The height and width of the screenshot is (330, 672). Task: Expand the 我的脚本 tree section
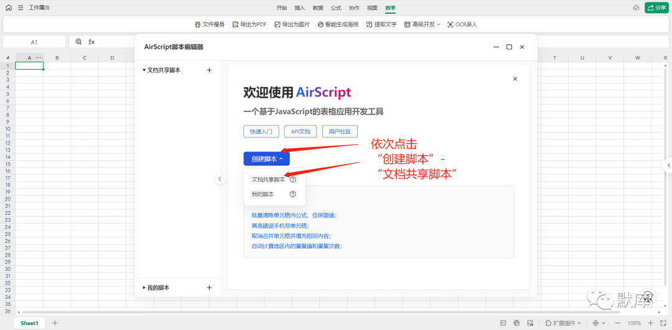pos(144,288)
